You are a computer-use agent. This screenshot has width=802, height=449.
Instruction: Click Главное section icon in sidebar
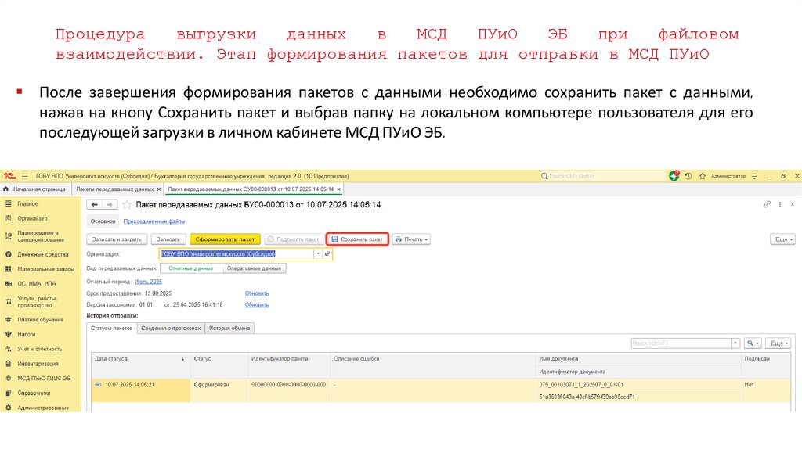point(8,203)
